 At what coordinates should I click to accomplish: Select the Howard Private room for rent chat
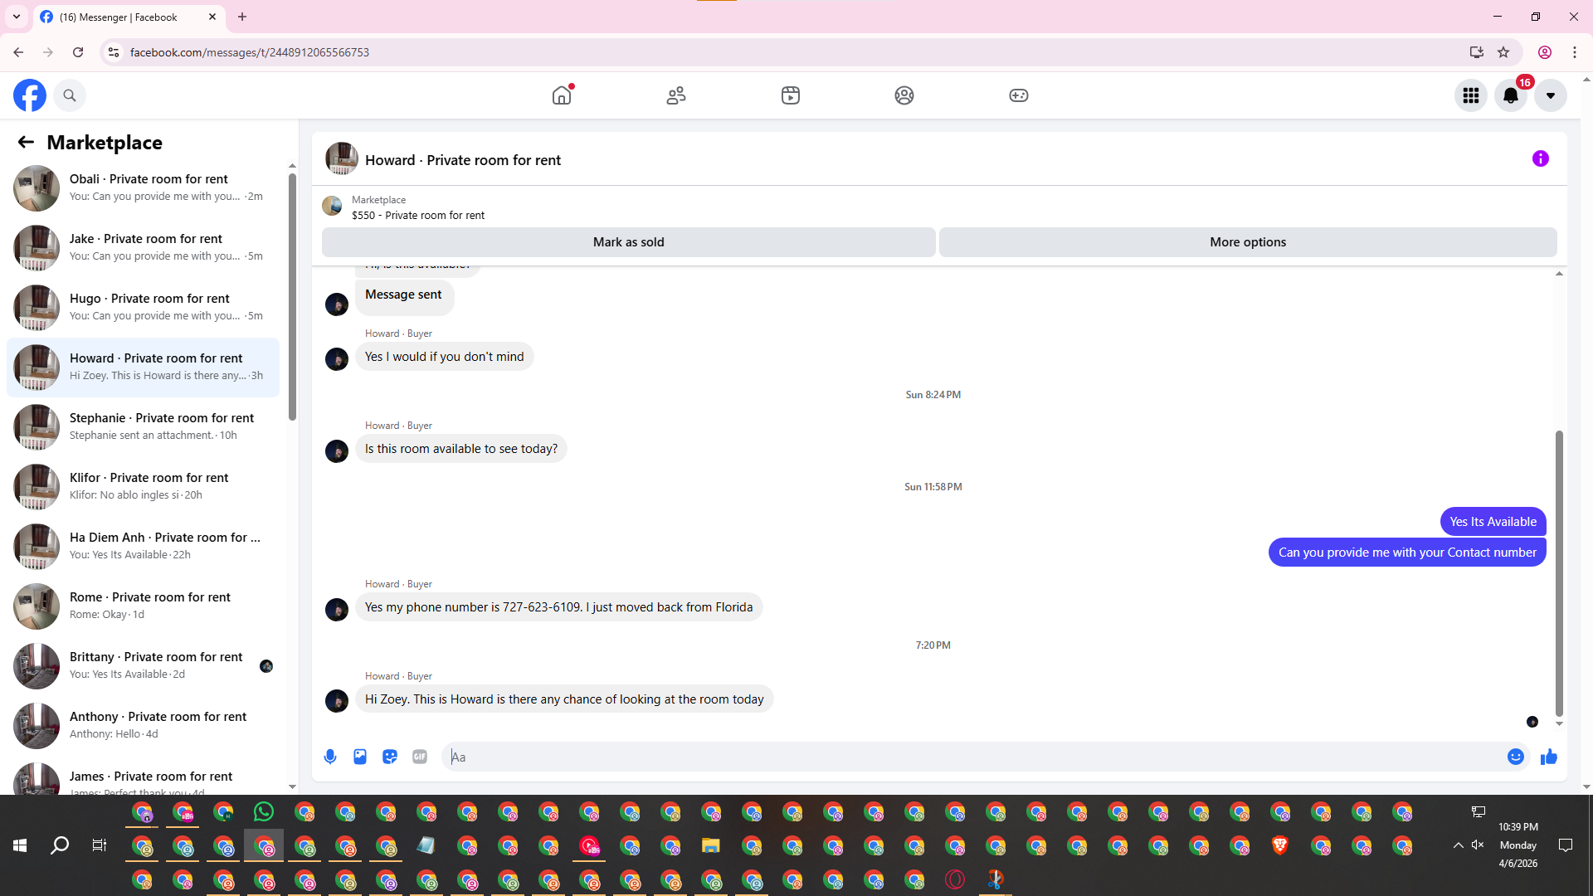coord(143,368)
